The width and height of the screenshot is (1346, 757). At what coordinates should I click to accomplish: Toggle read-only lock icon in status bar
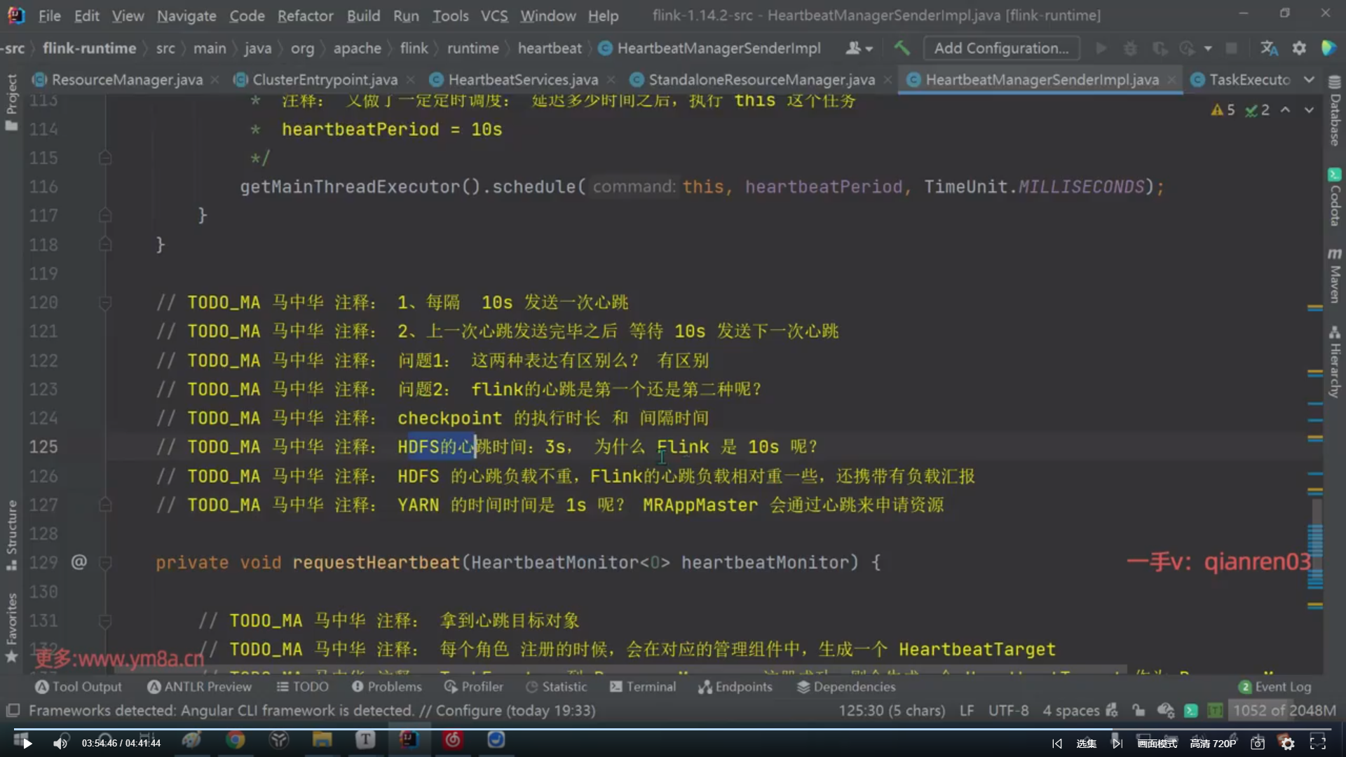pos(1138,711)
